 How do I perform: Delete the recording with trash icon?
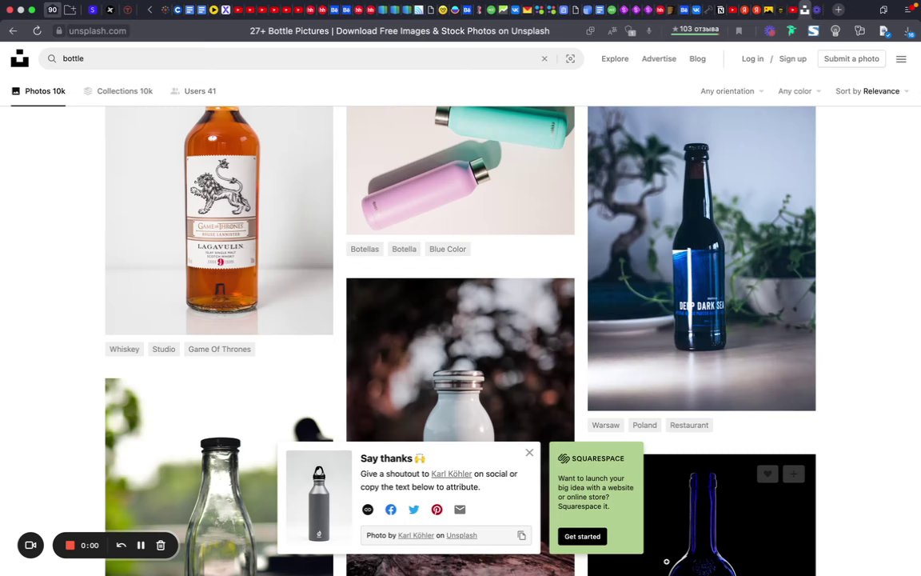point(161,546)
